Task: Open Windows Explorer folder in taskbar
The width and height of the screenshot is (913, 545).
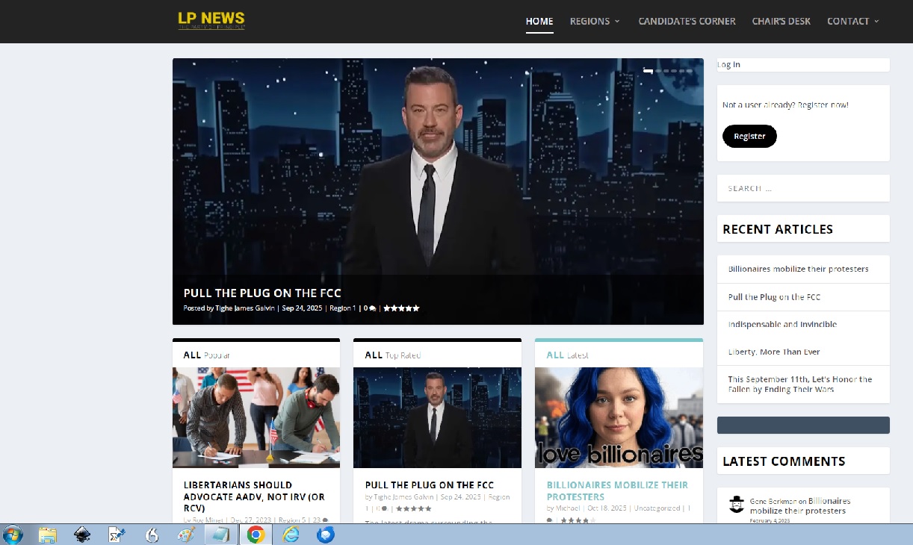Action: pyautogui.click(x=47, y=535)
